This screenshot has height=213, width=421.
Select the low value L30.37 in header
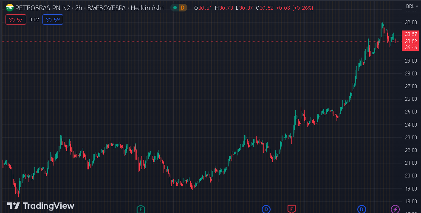244,8
